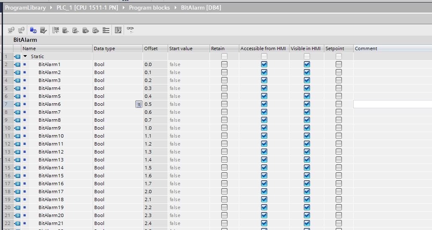Click the Insert row toolbar icon
Image resolution: width=432 pixels, height=230 pixels.
pos(11,30)
